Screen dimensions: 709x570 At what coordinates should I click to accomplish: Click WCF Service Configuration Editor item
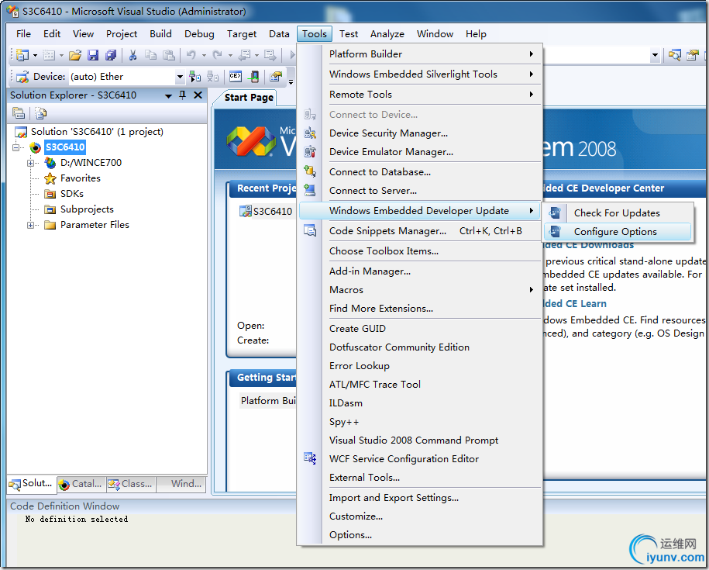pos(420,459)
